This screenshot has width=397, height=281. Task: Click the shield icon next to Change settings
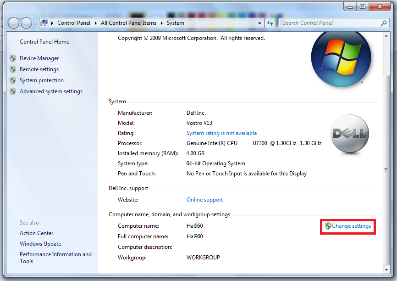[328, 226]
